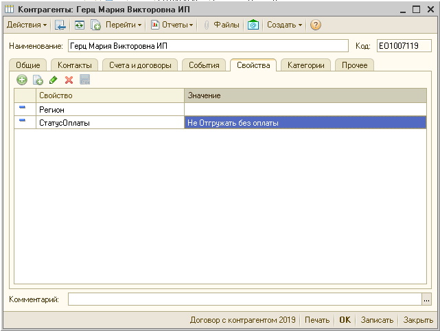Viewport: 440px width, 331px height.
Task: Click the green arrows Refresh icon
Action: pyautogui.click(x=79, y=25)
